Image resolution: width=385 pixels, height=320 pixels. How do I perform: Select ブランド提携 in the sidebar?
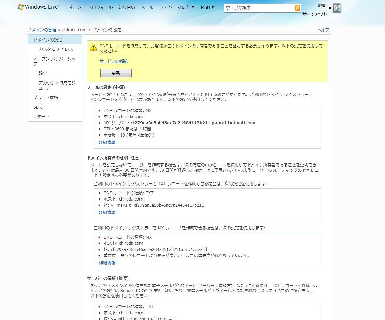(x=46, y=97)
